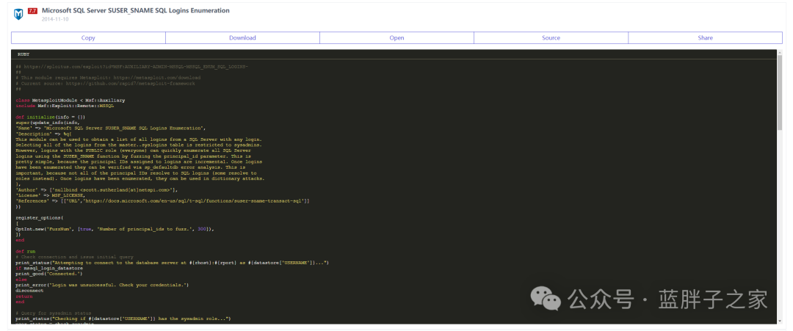Image resolution: width=793 pixels, height=331 pixels.
Task: Click the Metasploit shield logo icon
Action: pyautogui.click(x=18, y=14)
